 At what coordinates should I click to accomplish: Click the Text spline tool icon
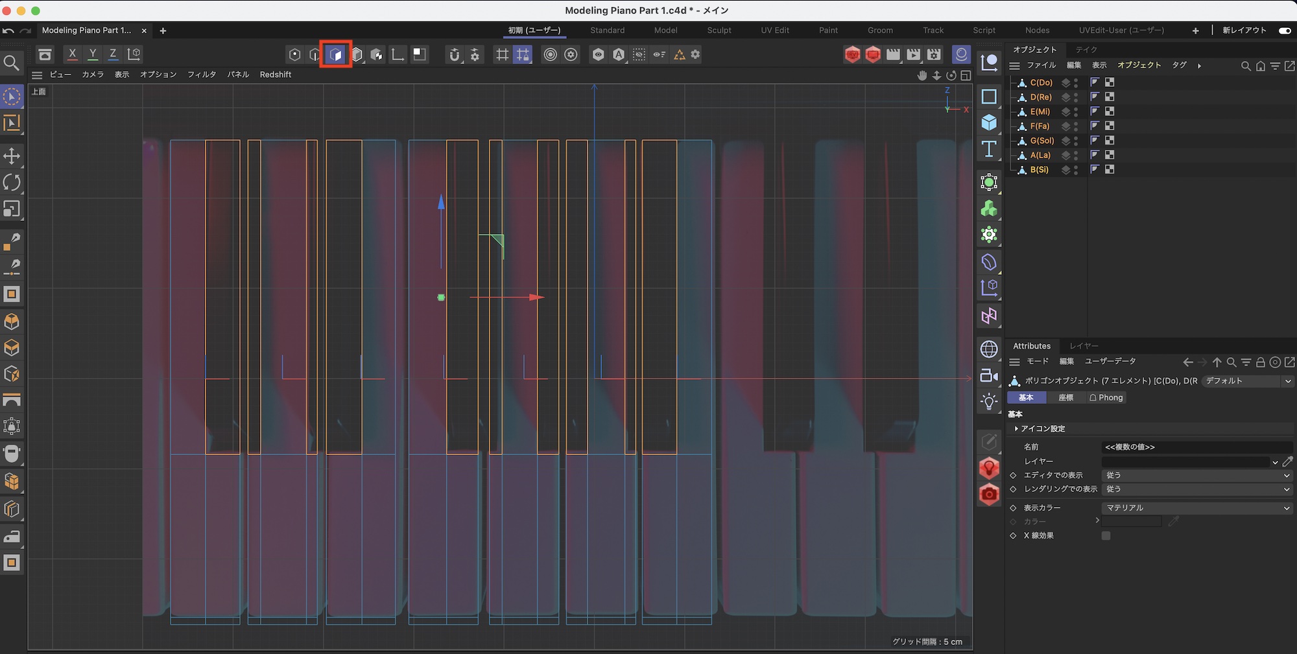(x=989, y=149)
